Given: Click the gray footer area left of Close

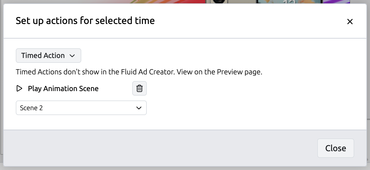Looking at the screenshot, I should coord(152,148).
